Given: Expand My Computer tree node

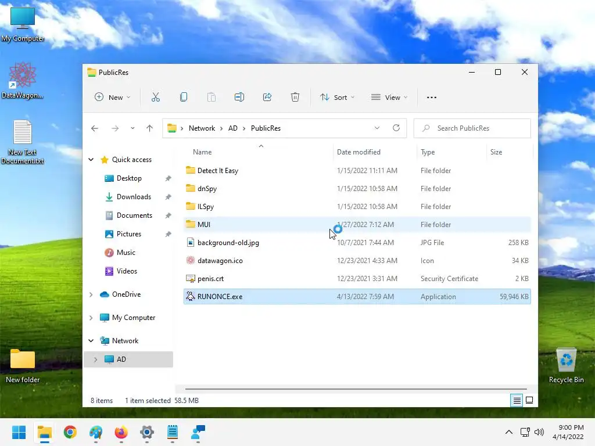Looking at the screenshot, I should coord(91,318).
